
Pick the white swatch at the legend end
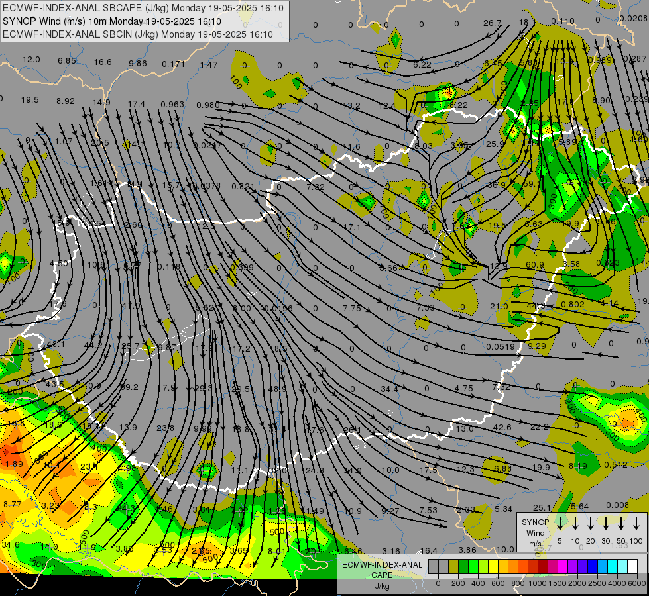[632, 567]
